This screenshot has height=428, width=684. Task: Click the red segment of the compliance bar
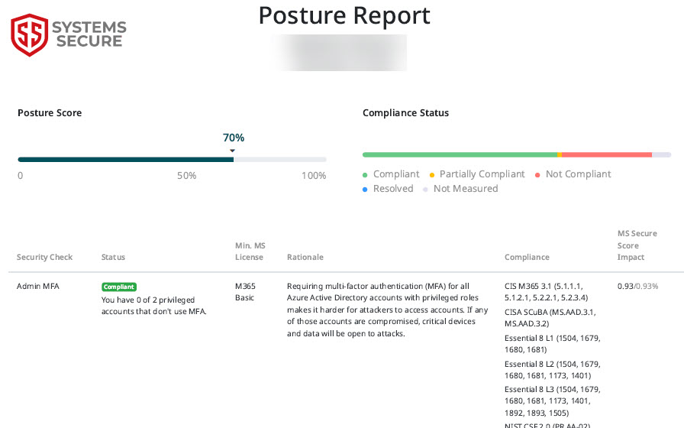(x=607, y=154)
